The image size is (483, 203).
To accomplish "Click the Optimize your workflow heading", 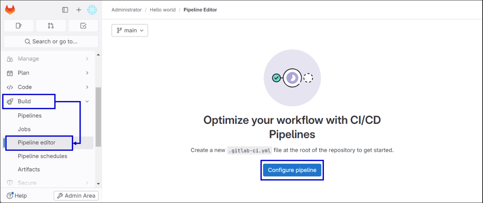I will pyautogui.click(x=292, y=127).
